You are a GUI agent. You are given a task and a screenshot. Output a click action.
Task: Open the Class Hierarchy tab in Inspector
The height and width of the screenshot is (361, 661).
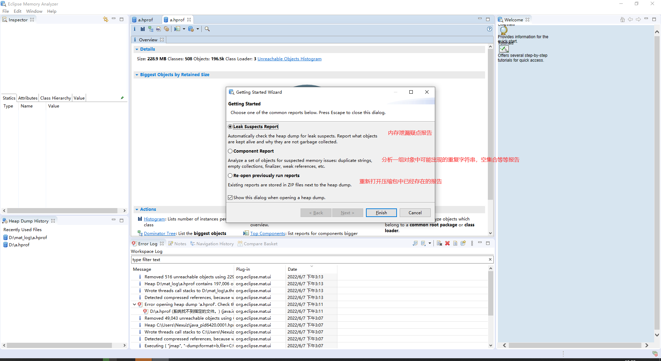pos(55,98)
